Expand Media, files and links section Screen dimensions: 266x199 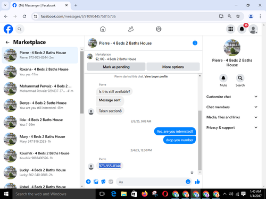tap(232, 117)
